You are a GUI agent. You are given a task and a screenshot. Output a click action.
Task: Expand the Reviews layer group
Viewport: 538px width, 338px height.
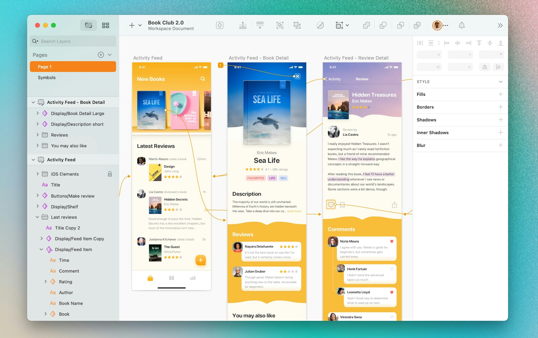tap(38, 135)
